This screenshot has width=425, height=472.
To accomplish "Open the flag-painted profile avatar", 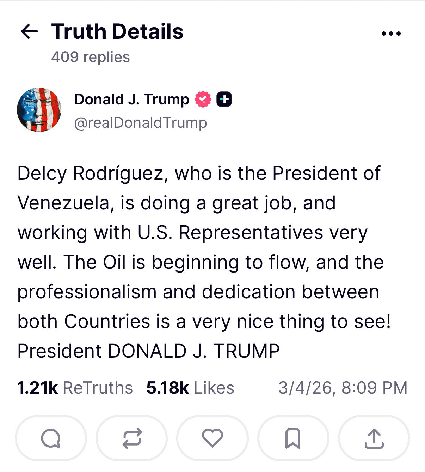I will 39,110.
